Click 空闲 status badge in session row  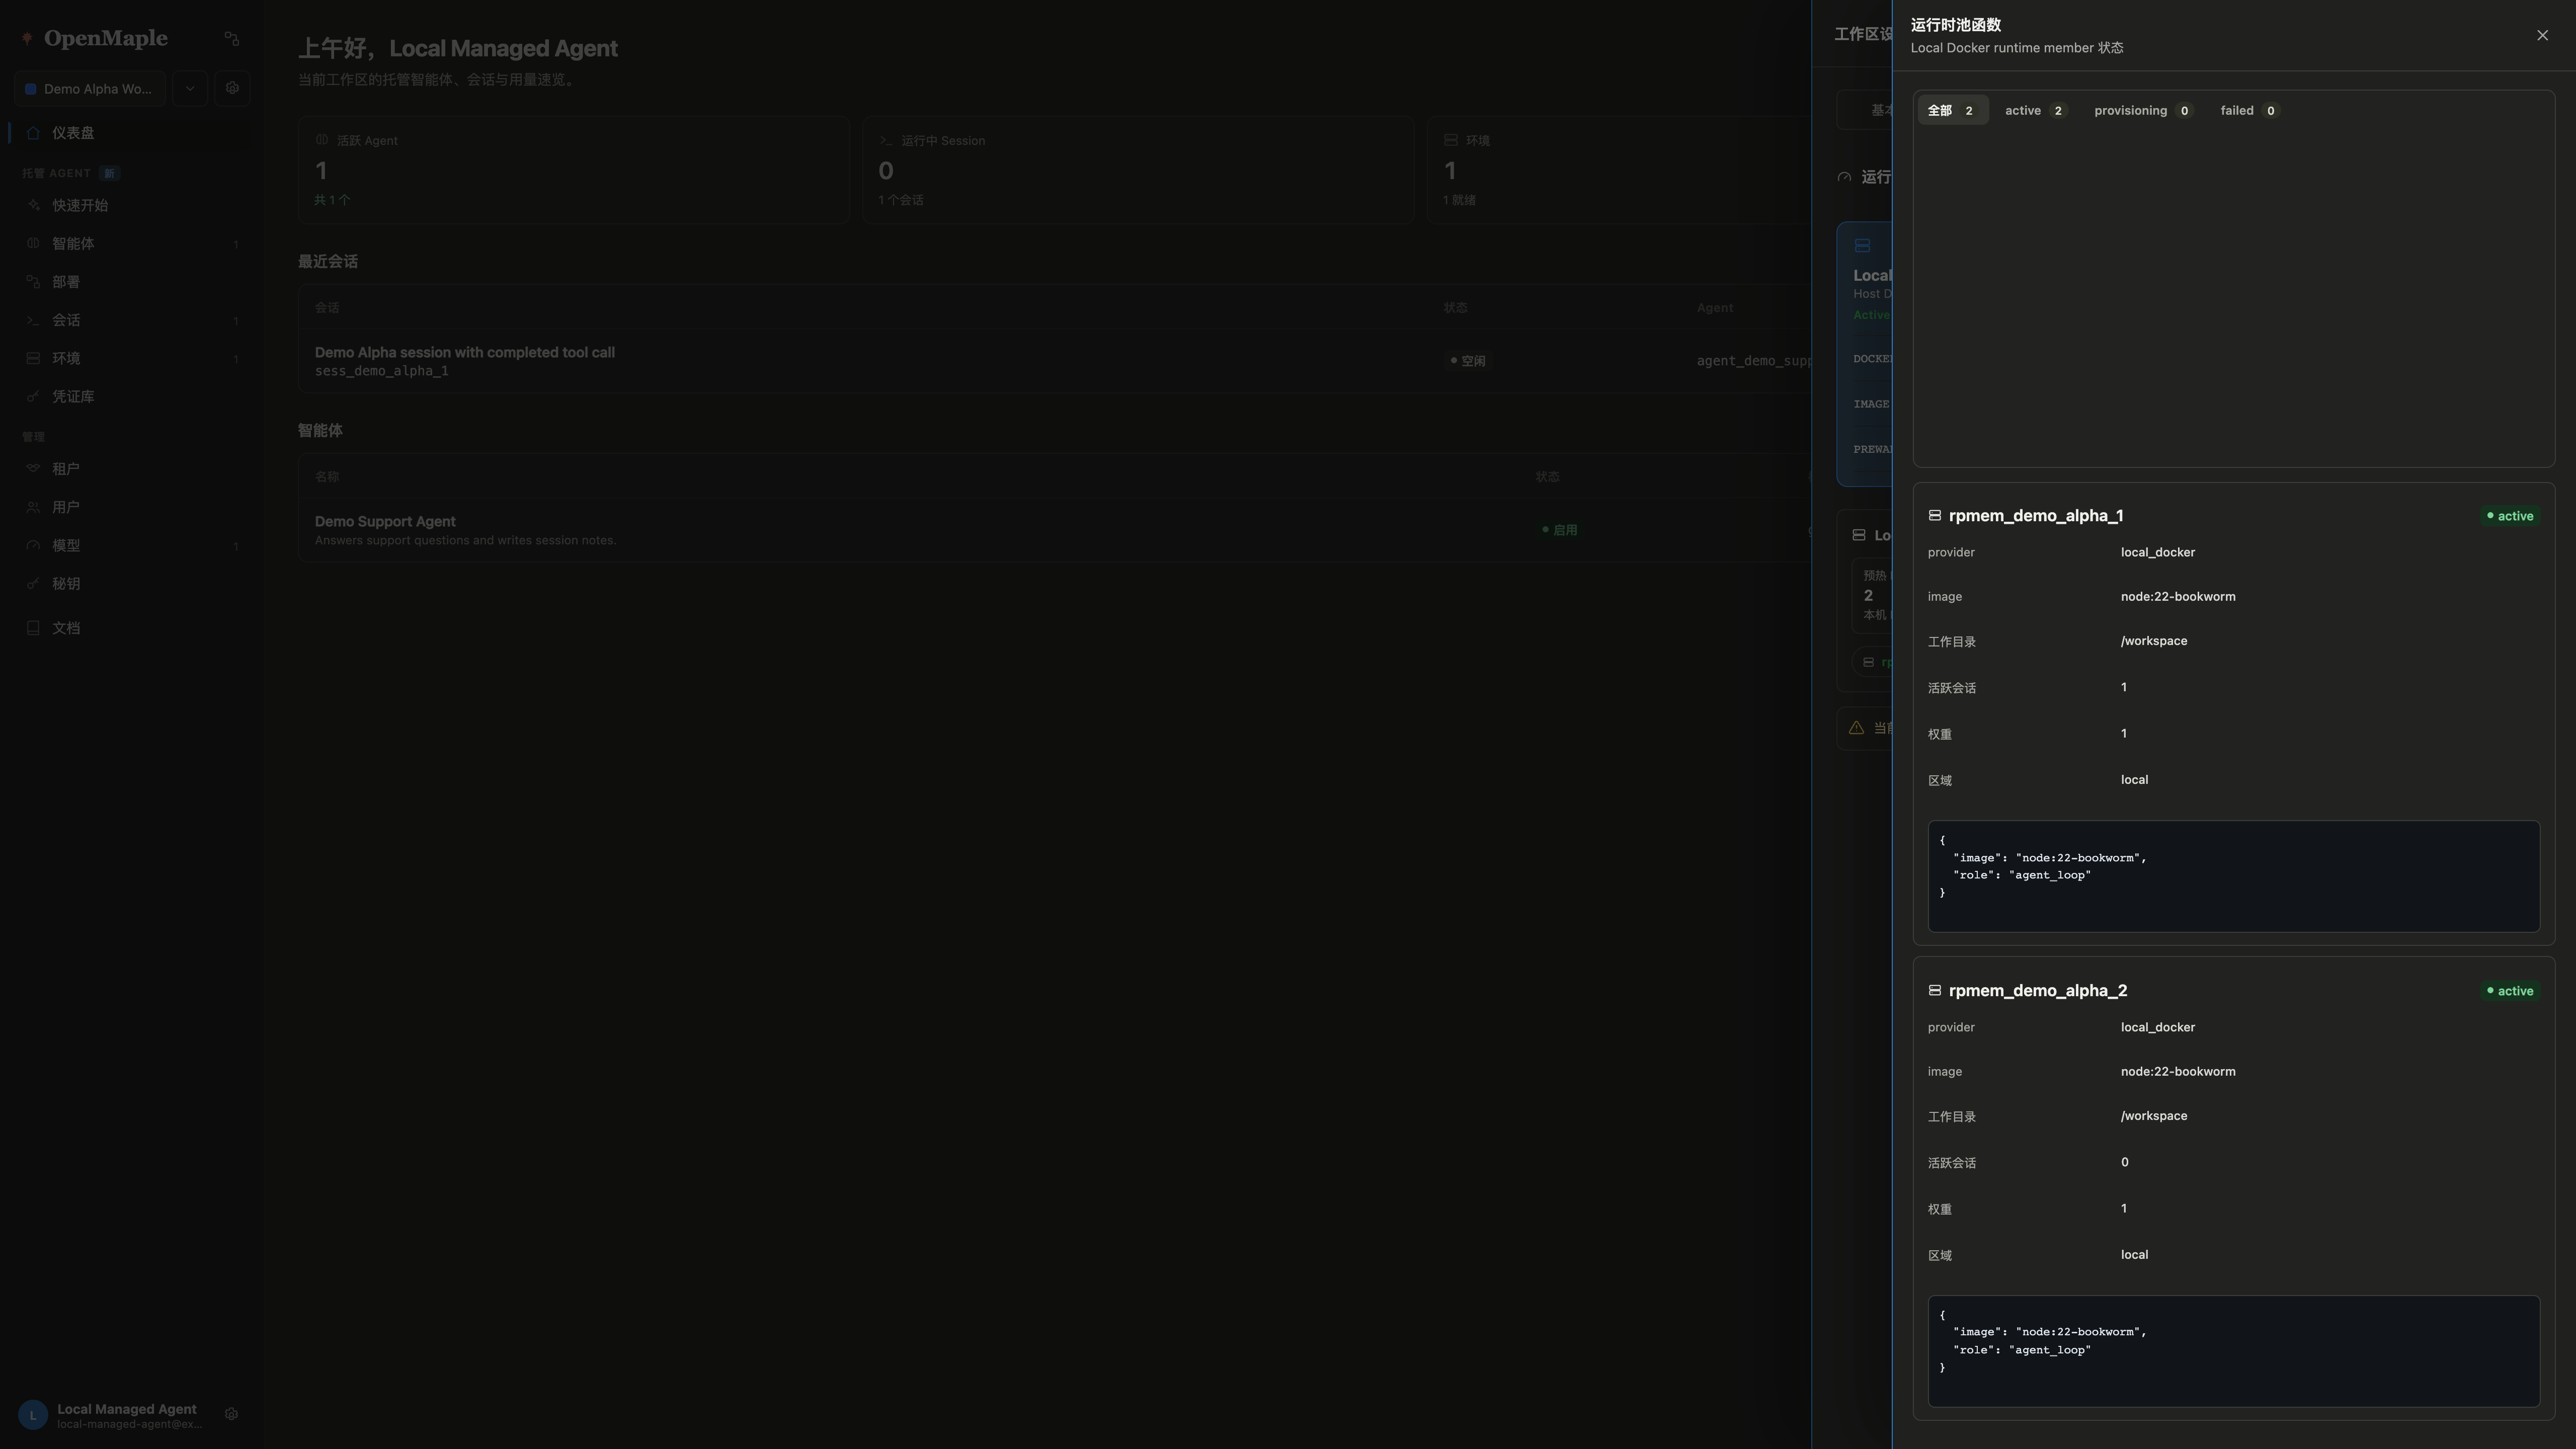pyautogui.click(x=1468, y=361)
